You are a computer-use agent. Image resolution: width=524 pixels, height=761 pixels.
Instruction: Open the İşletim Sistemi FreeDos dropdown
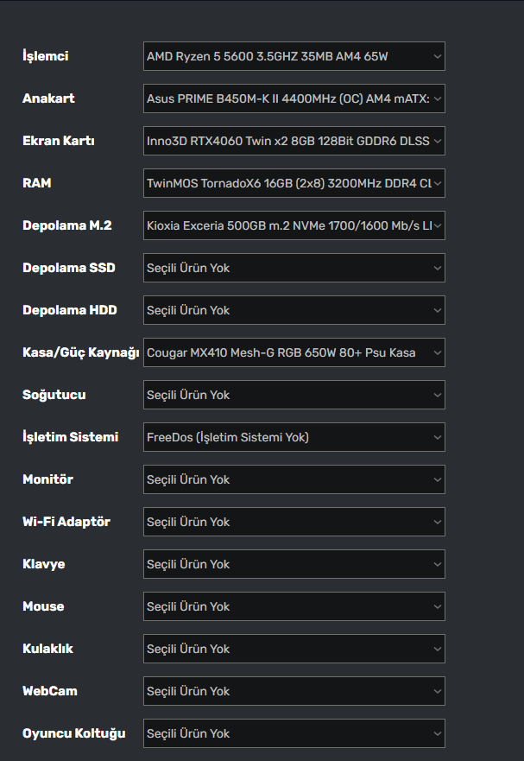pyautogui.click(x=294, y=437)
